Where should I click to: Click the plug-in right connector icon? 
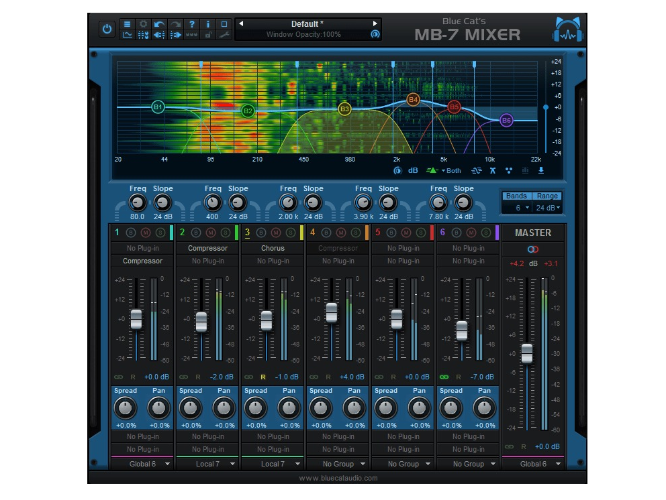point(175,36)
